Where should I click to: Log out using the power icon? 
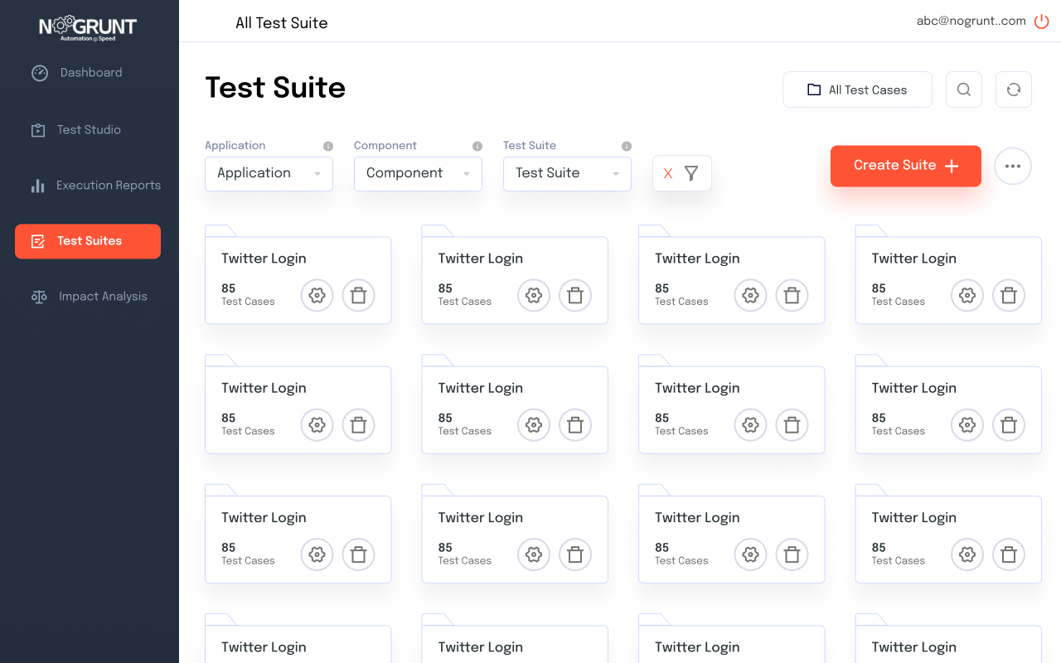click(x=1041, y=21)
